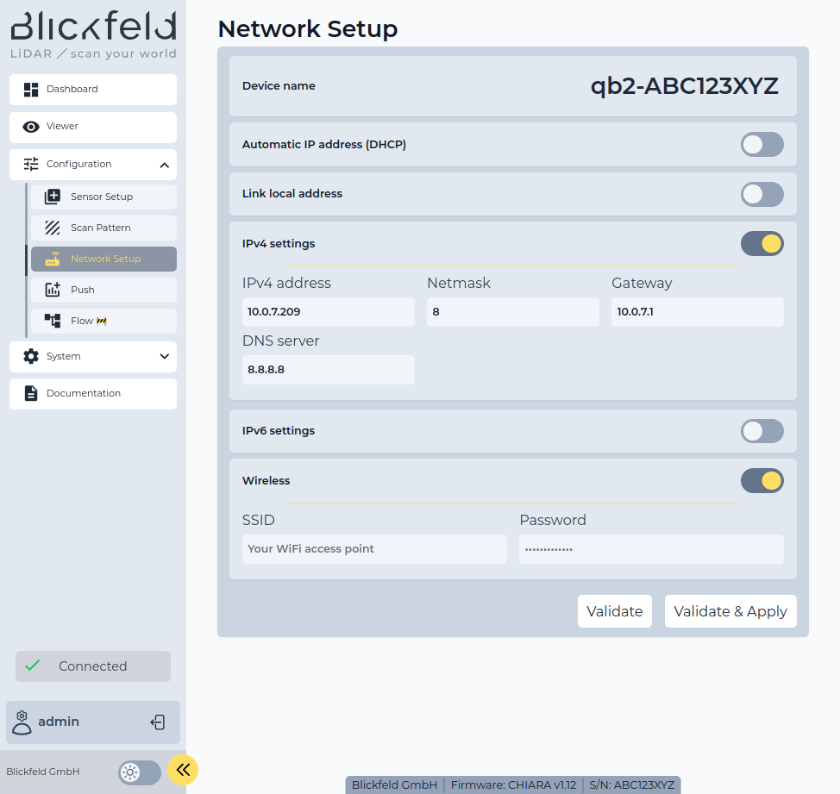Click the SSID input field

click(x=374, y=549)
